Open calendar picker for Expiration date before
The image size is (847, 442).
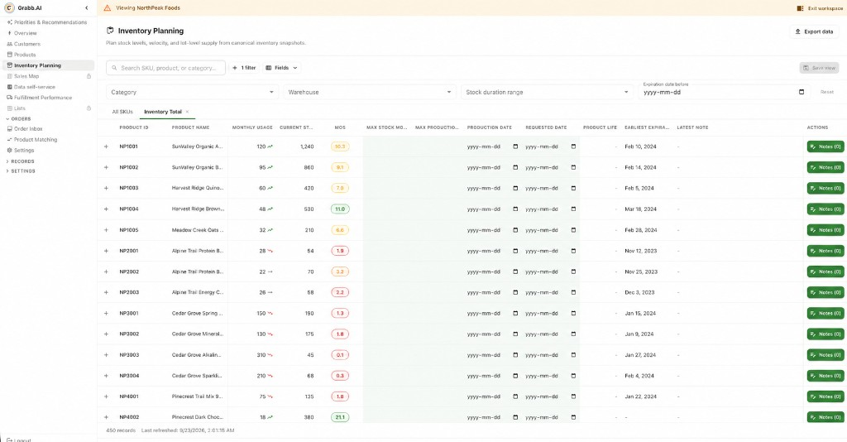click(x=801, y=93)
